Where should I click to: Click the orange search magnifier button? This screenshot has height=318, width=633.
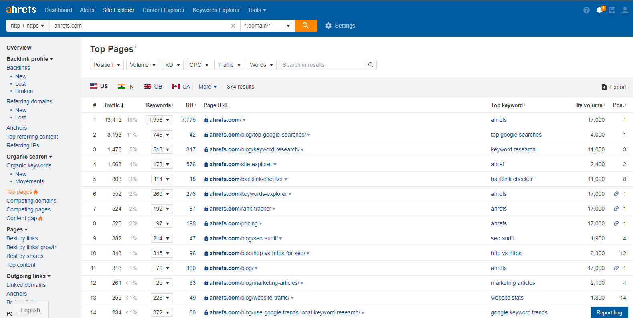(306, 26)
